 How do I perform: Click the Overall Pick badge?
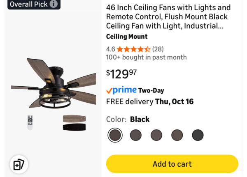29,4
